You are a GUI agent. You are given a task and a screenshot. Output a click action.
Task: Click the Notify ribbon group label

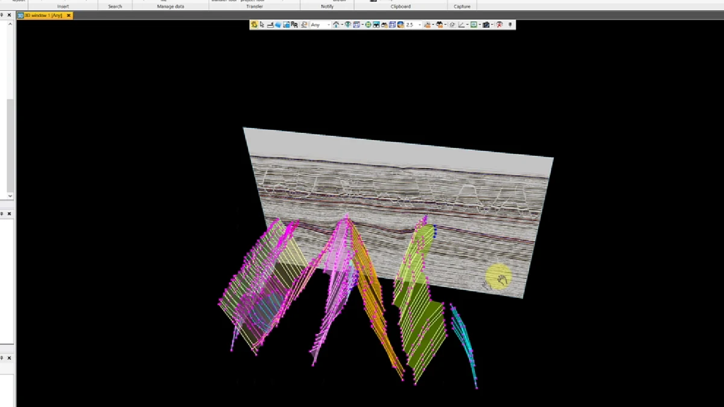click(x=327, y=7)
